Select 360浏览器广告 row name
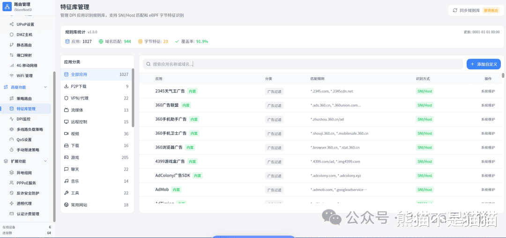Screen dimensions: 506x238 [x=169, y=148]
